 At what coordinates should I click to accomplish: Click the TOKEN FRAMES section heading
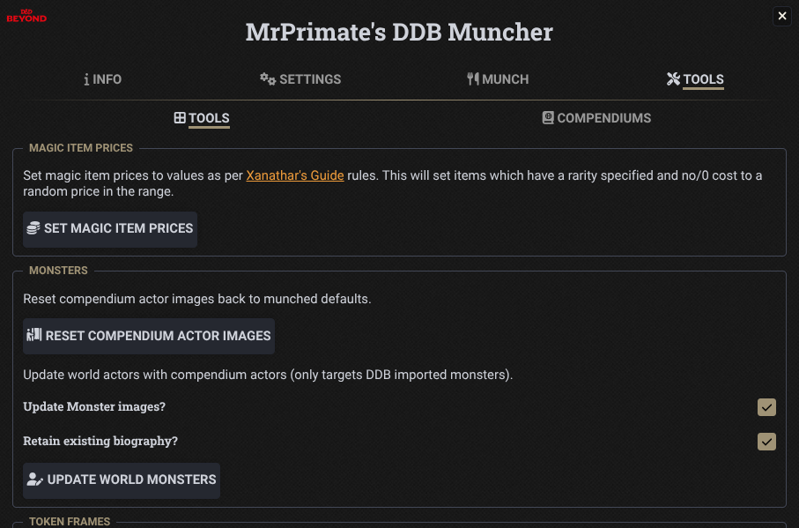[70, 521]
